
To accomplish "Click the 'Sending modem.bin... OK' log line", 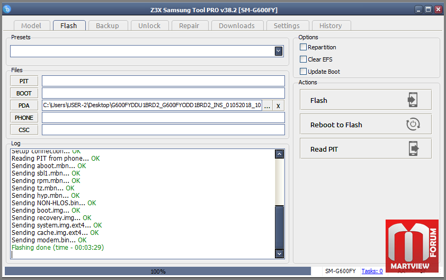I will [x=49, y=240].
